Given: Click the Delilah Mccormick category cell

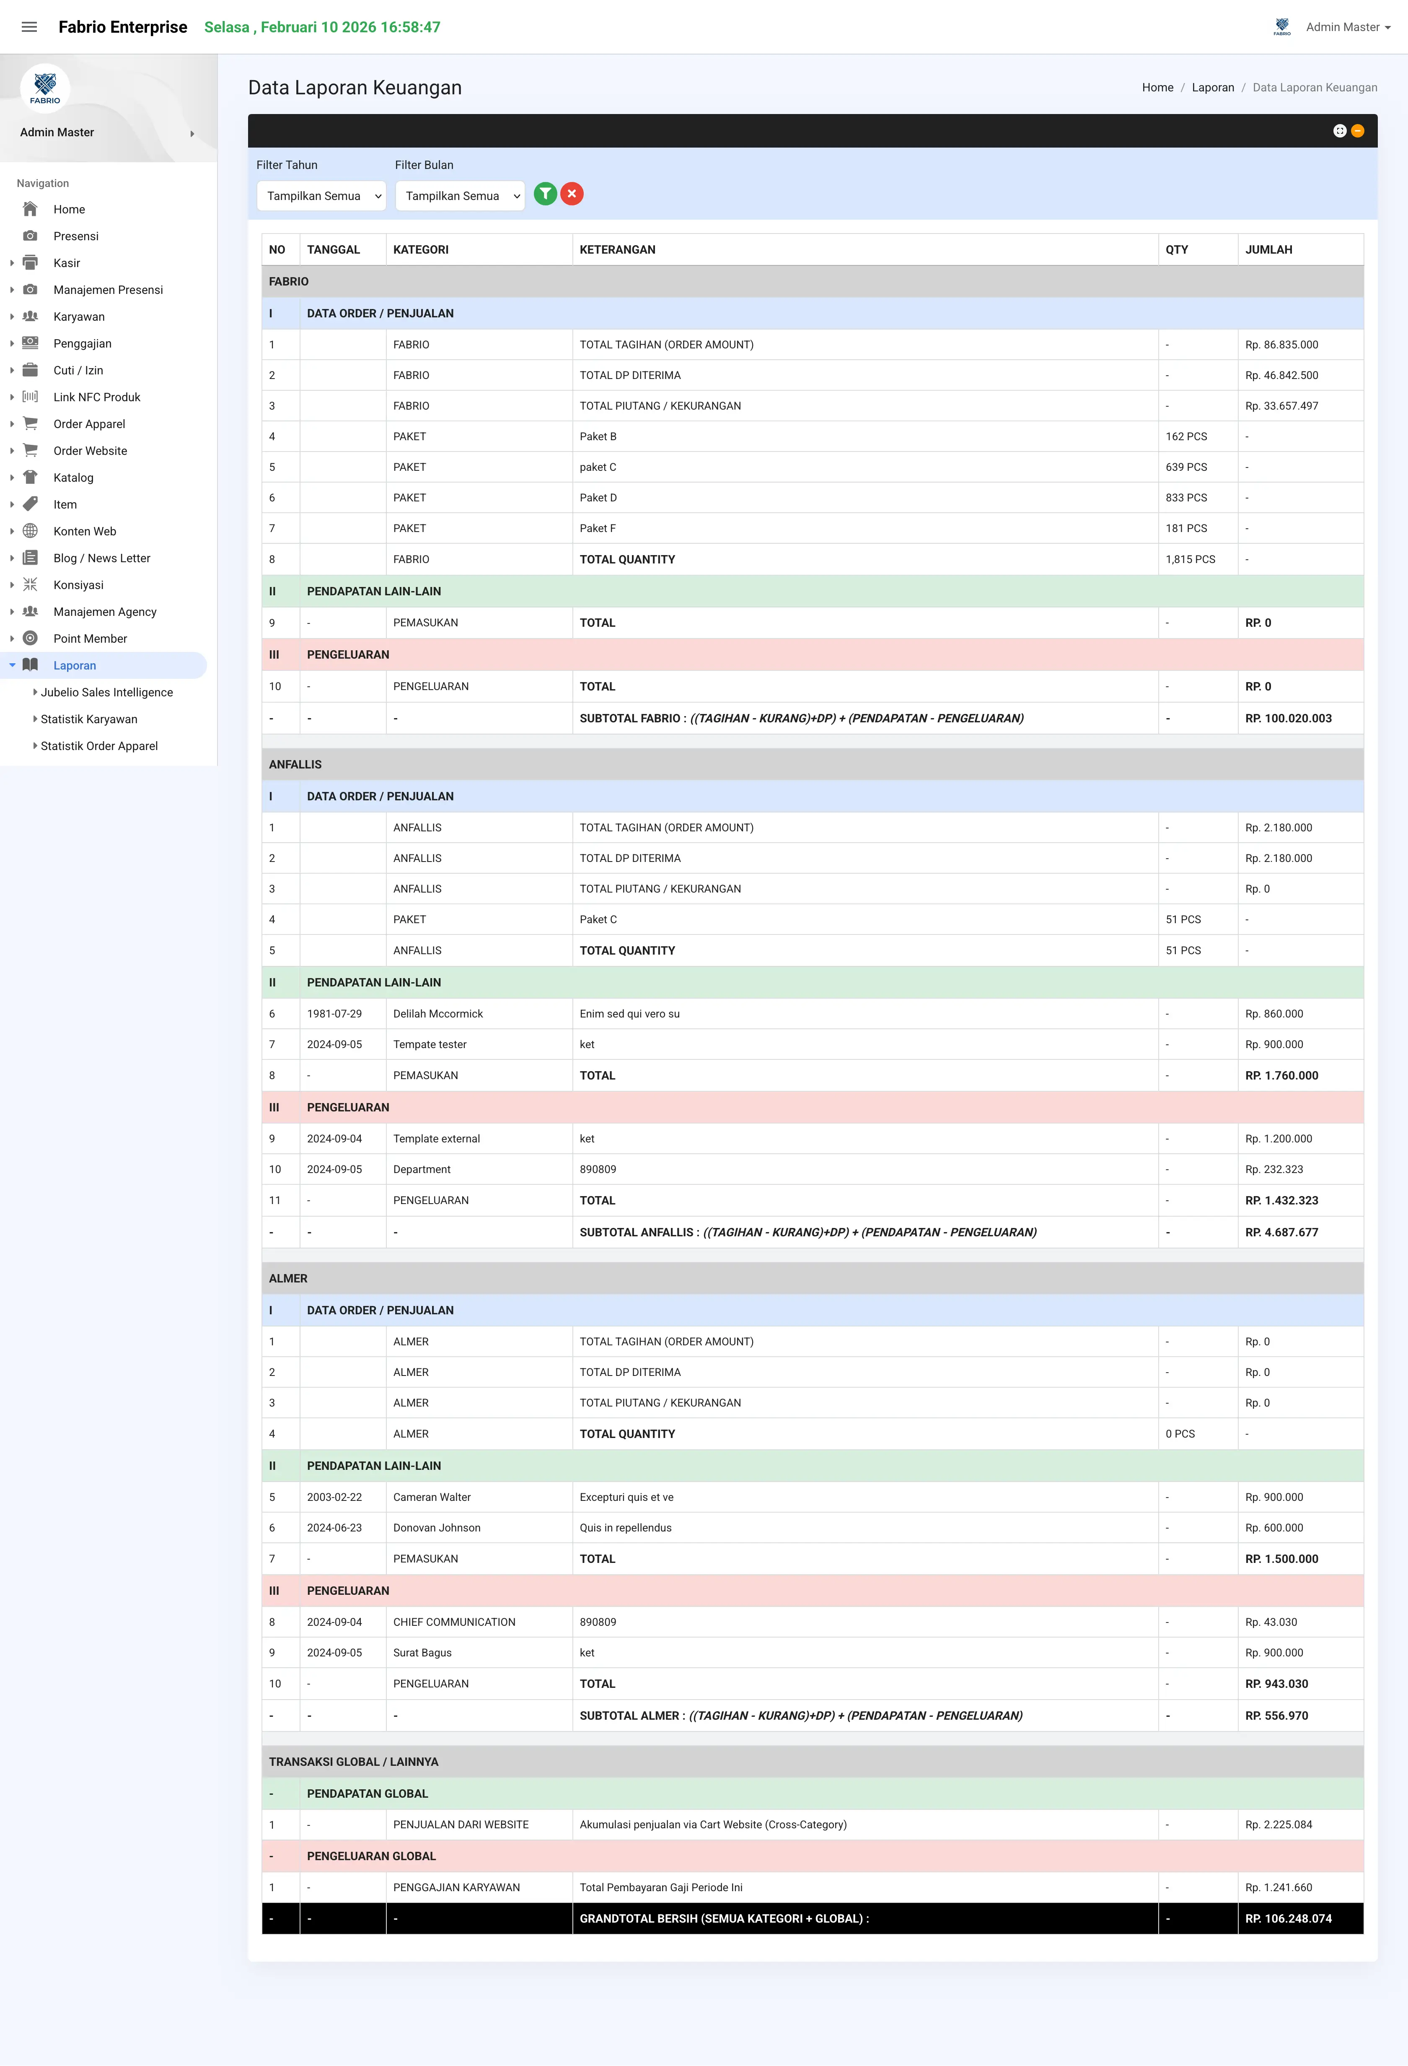Looking at the screenshot, I should (x=479, y=1013).
